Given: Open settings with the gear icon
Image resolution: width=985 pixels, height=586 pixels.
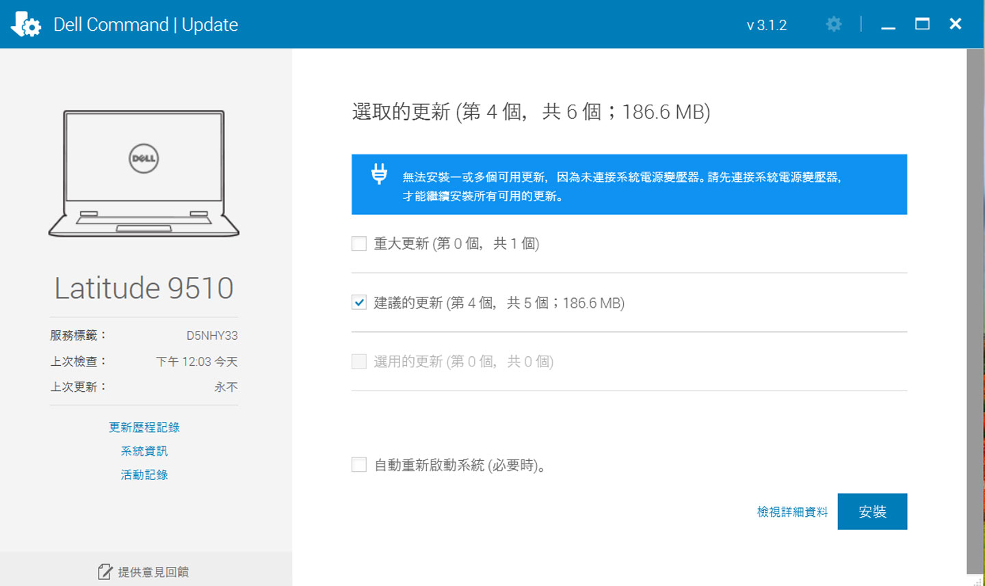Looking at the screenshot, I should click(835, 24).
